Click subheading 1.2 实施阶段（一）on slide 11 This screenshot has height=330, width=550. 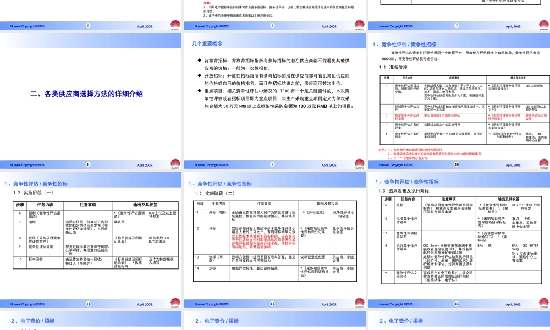(34, 193)
